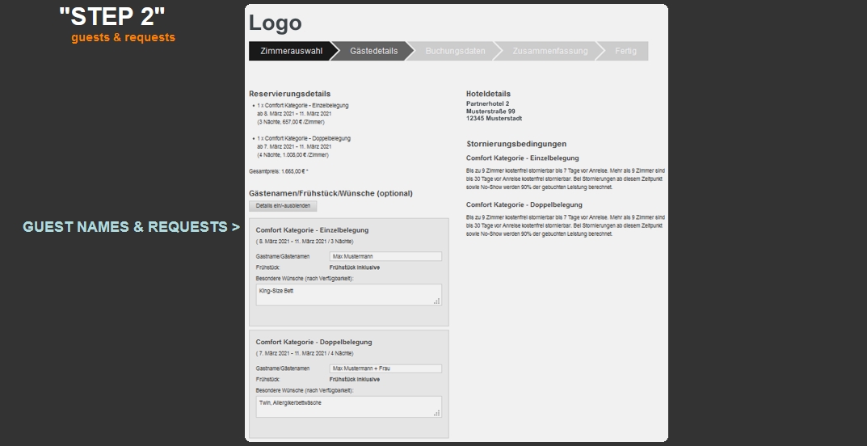Click the 'Comfort Kategorie - Einzelbelegung' guest panel title
This screenshot has height=446, width=867.
(312, 230)
